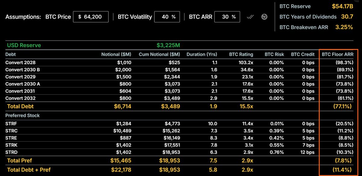Click the Total Debt + Pref row

pos(179,170)
